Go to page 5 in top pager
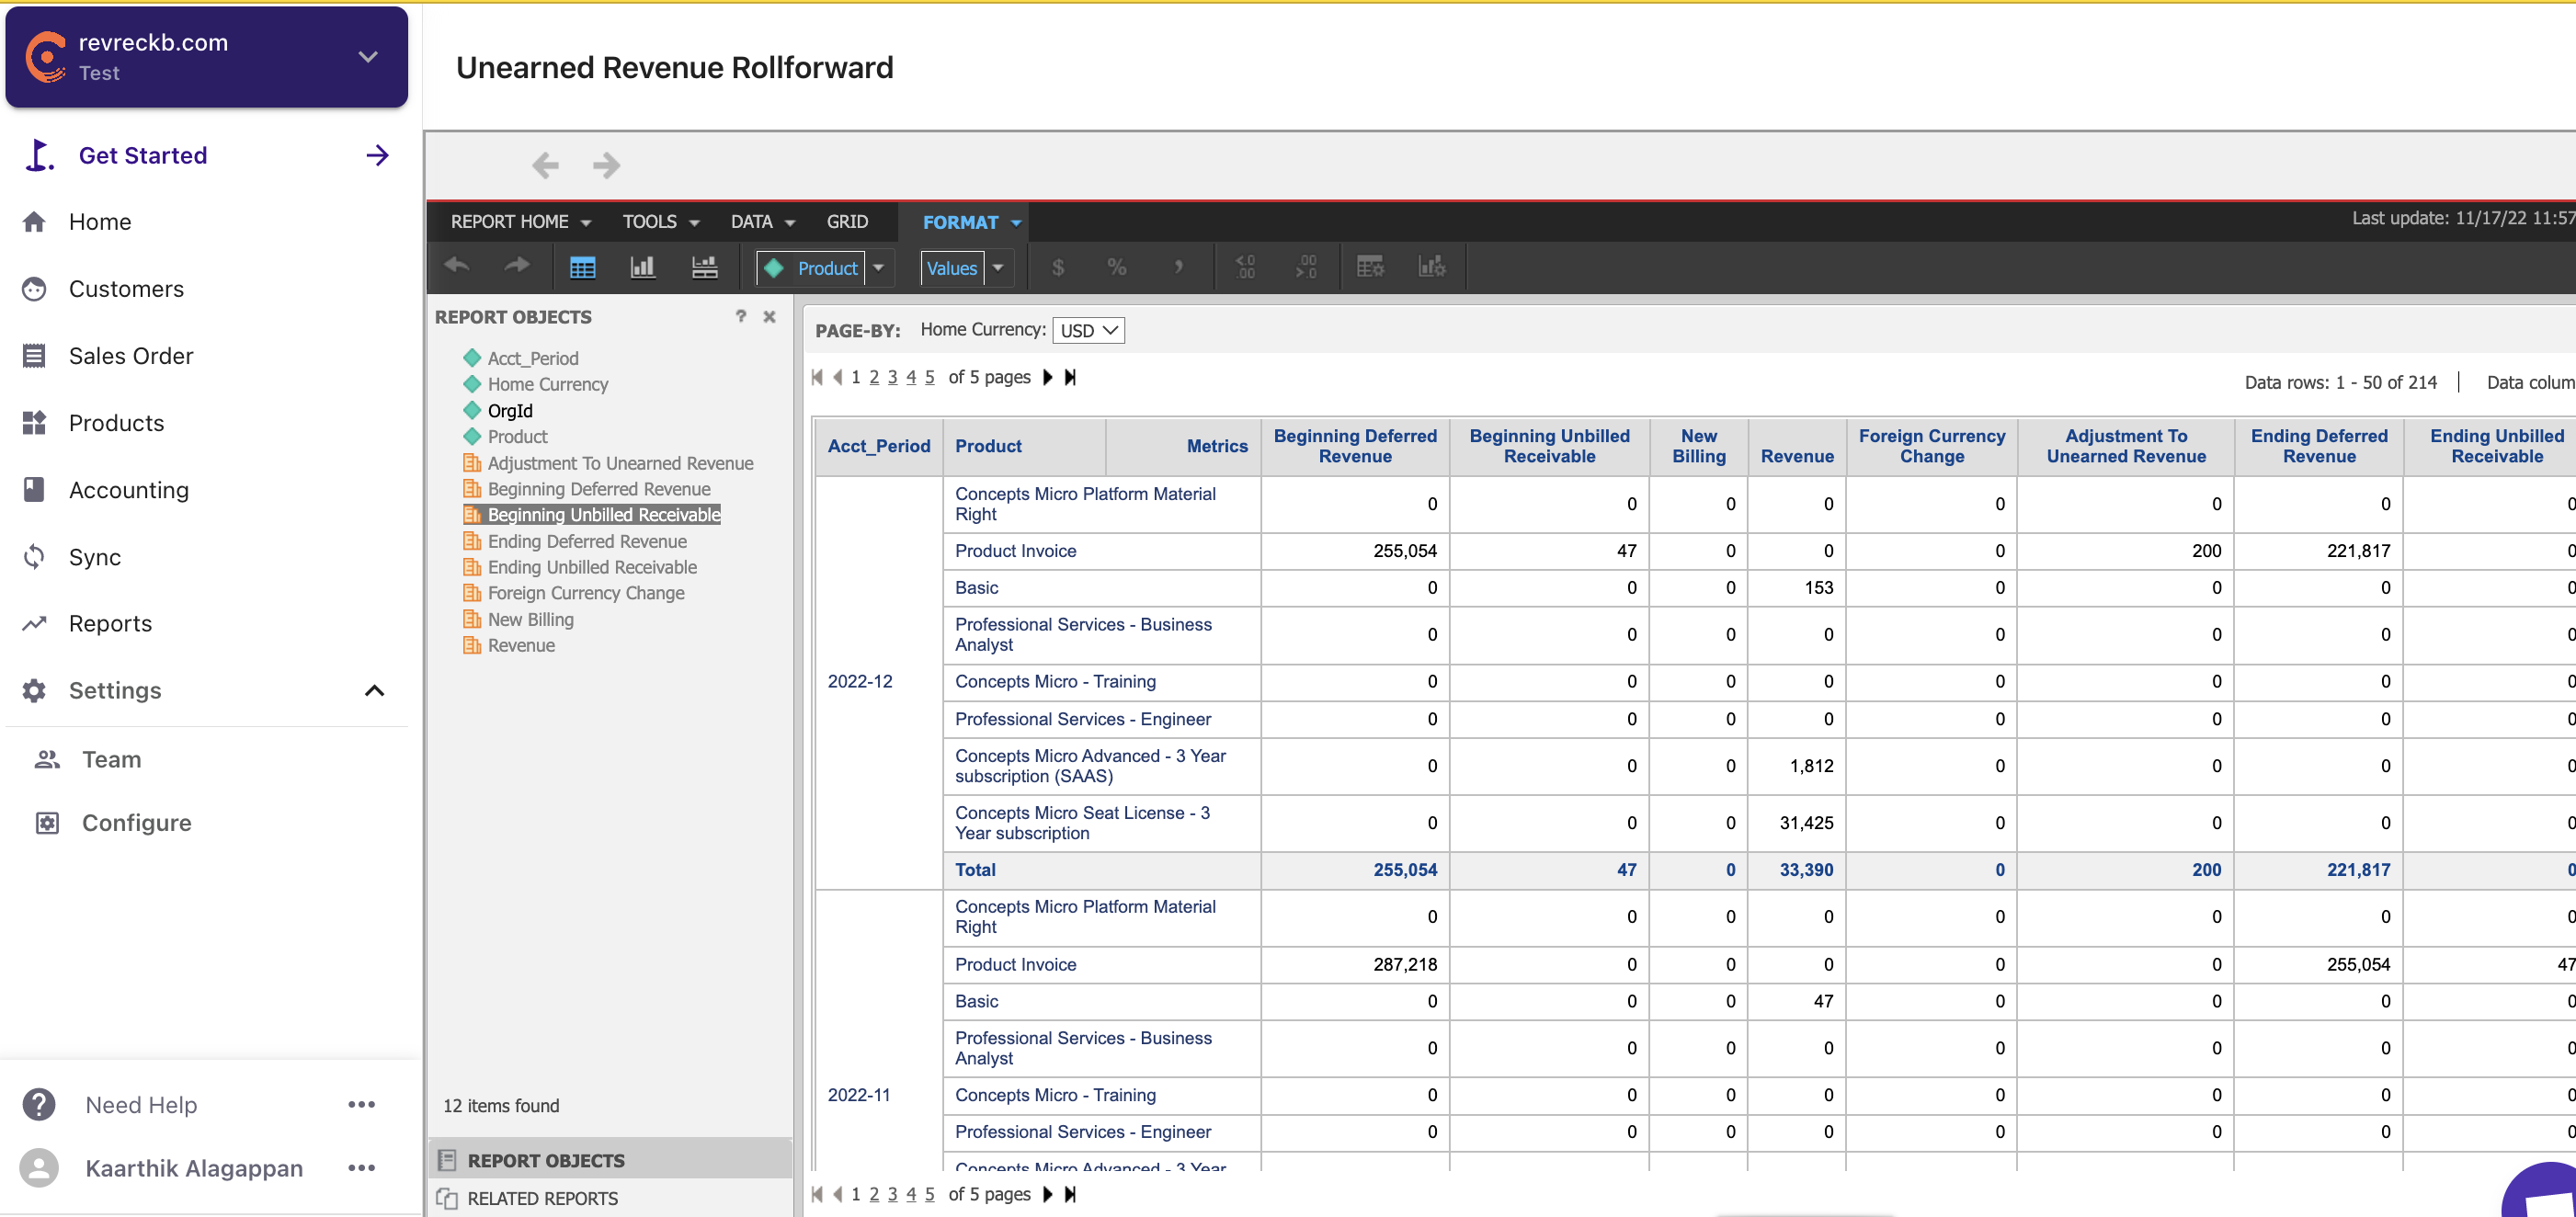The width and height of the screenshot is (2576, 1217). point(929,377)
